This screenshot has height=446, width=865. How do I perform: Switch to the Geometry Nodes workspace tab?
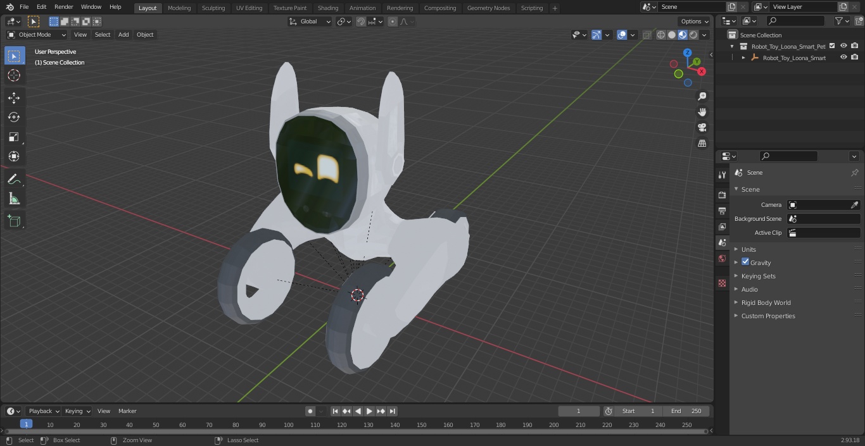(x=488, y=8)
